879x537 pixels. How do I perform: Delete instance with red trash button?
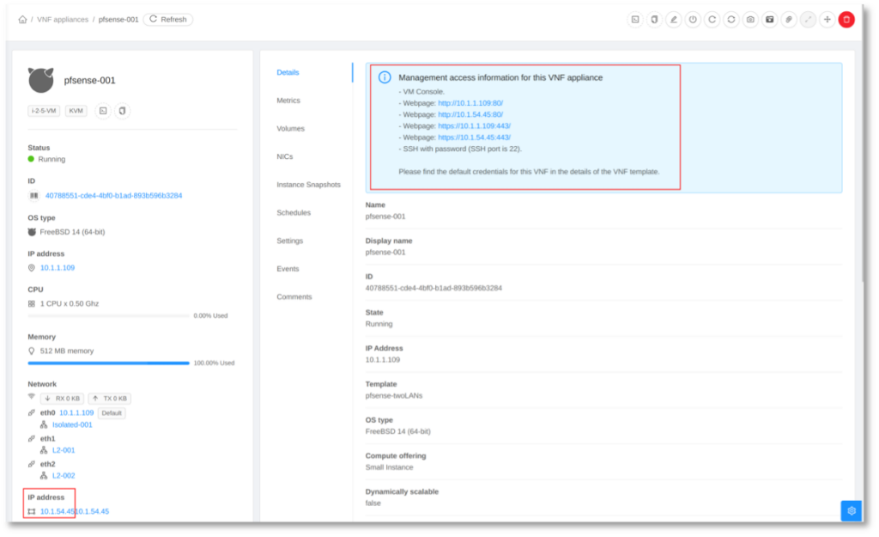pyautogui.click(x=846, y=20)
